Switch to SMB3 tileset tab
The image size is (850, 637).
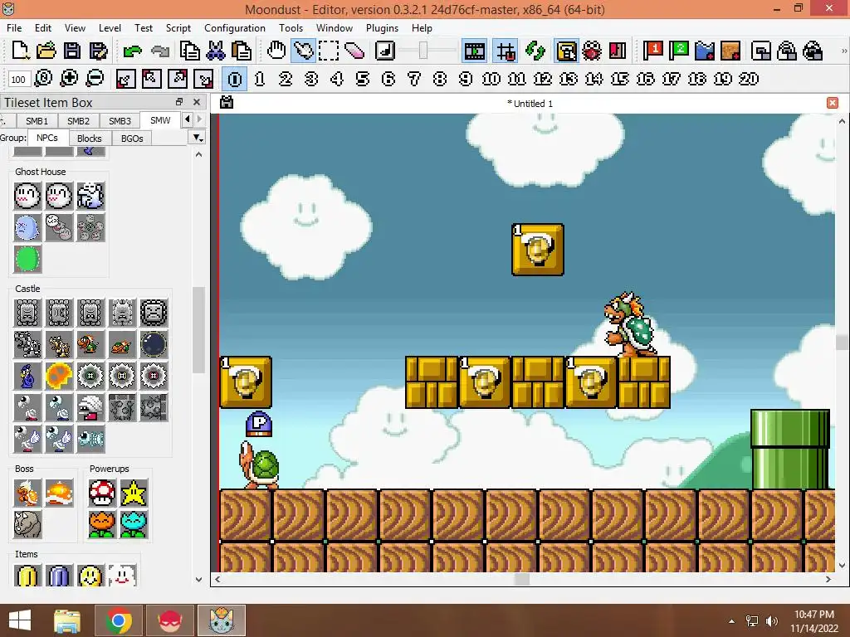tap(120, 121)
